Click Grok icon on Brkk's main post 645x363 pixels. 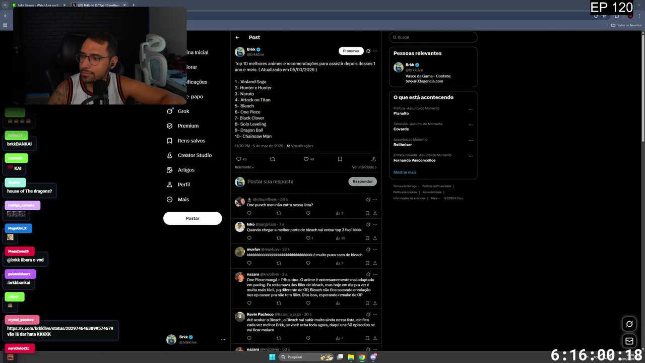(368, 51)
